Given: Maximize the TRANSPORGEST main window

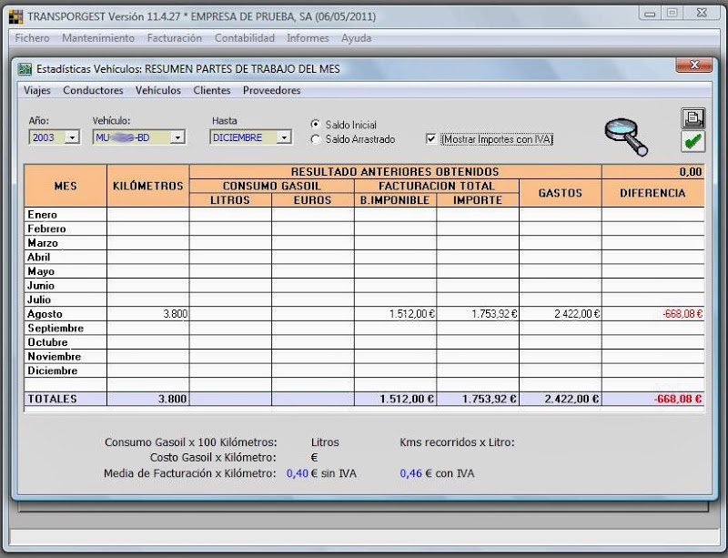Looking at the screenshot, I should click(x=672, y=14).
